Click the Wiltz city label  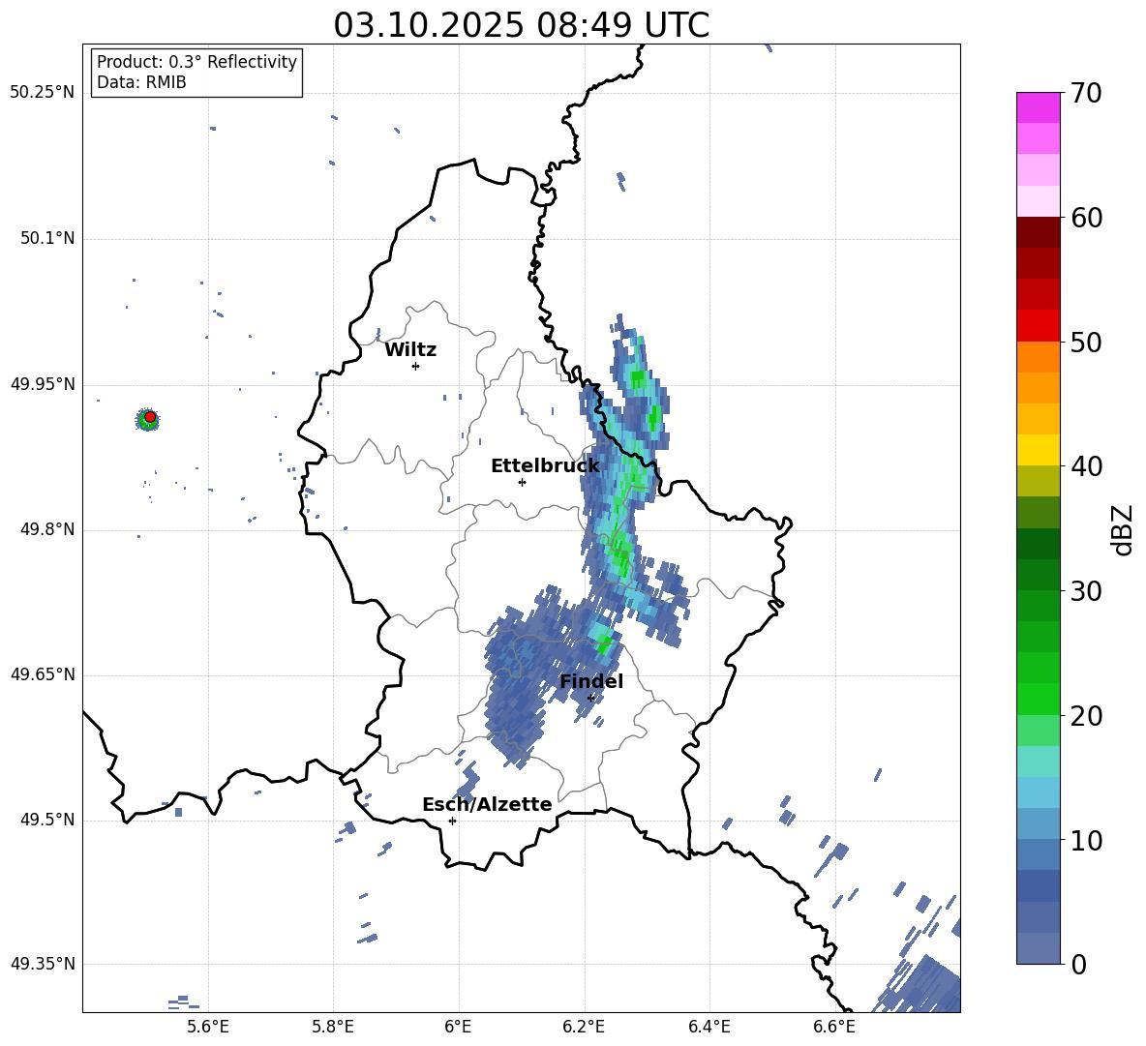(410, 350)
